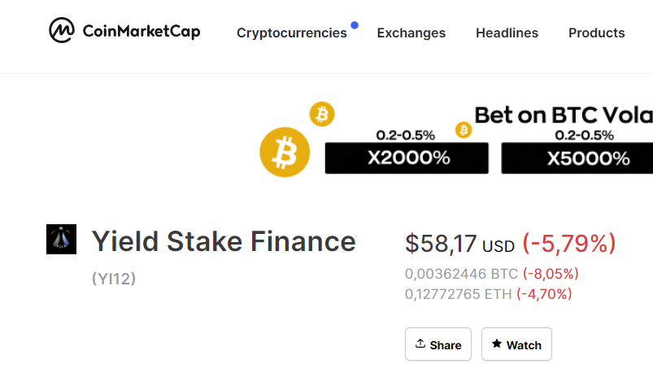The width and height of the screenshot is (653, 368).
Task: Click the red -5,79% change value
Action: pos(568,243)
